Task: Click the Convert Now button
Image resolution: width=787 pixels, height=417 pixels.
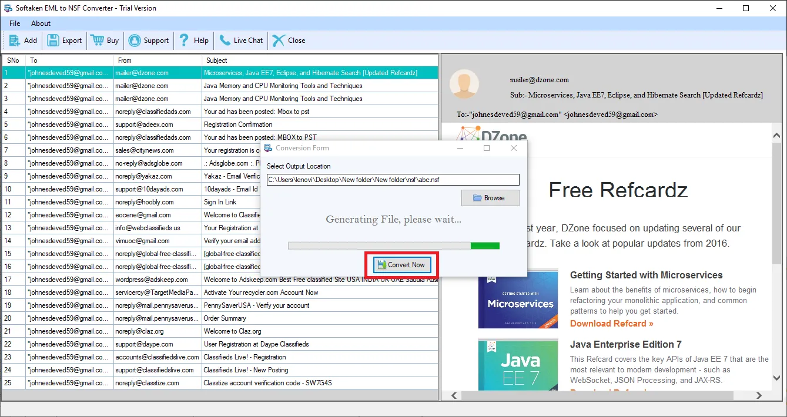Action: (x=403, y=265)
